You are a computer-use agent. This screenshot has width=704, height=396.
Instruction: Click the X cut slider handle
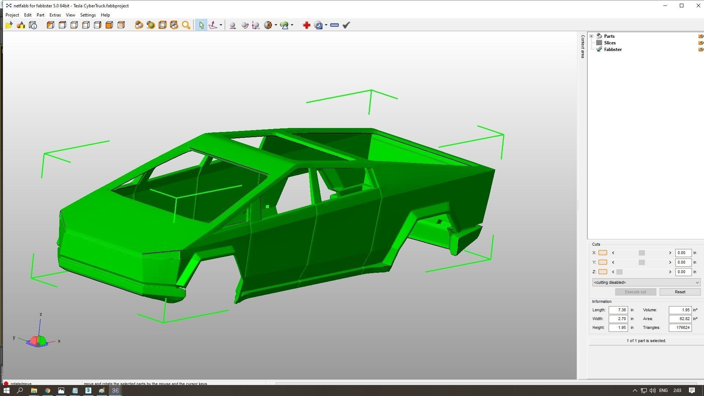(x=641, y=253)
